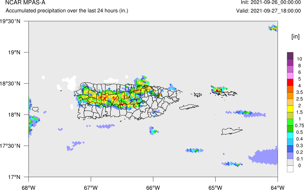Viewport: 304px width, 190px height.
Task: Select the orange swatch between 2.5 and 3.5
Action: click(x=290, y=95)
